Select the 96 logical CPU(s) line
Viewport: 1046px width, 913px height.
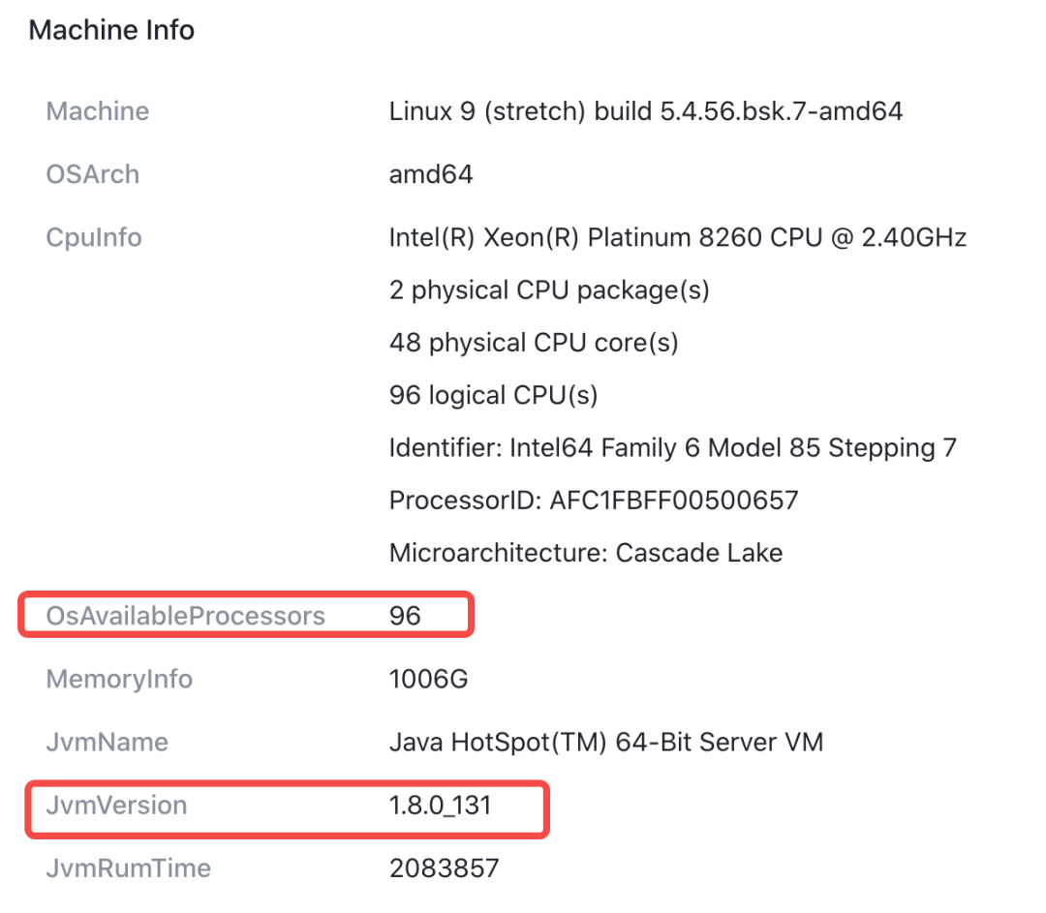(x=493, y=395)
